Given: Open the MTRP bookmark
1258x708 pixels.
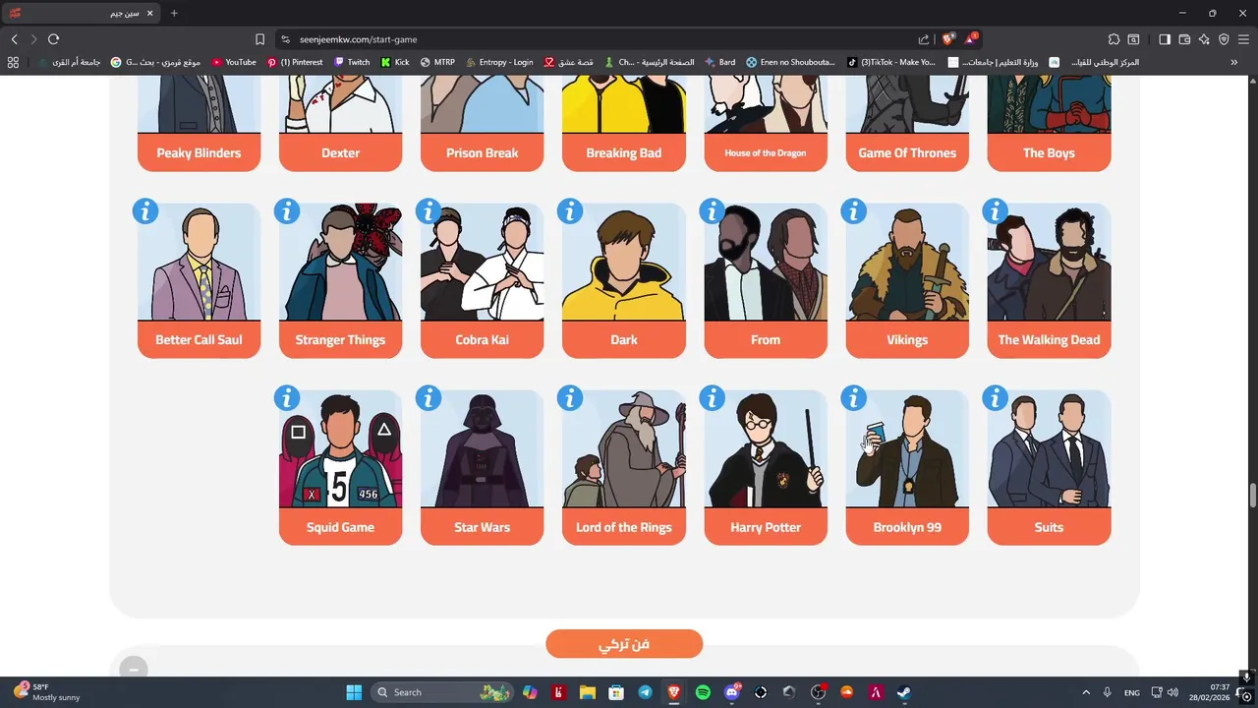Looking at the screenshot, I should [x=437, y=62].
